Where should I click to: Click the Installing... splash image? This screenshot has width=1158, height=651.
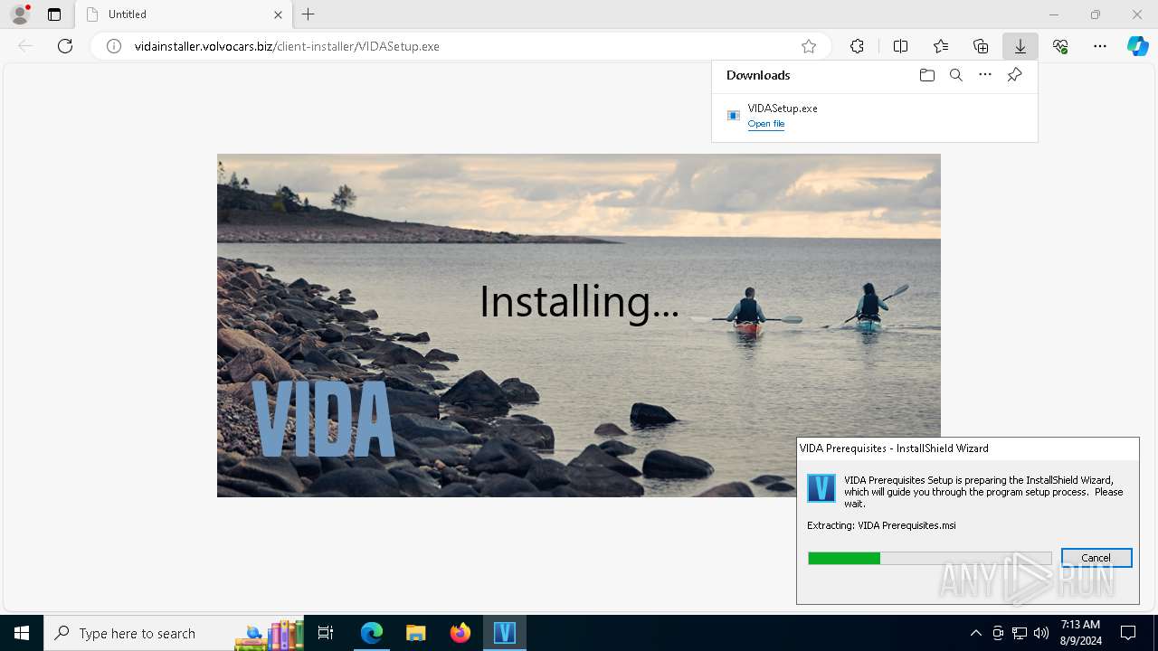(579, 325)
